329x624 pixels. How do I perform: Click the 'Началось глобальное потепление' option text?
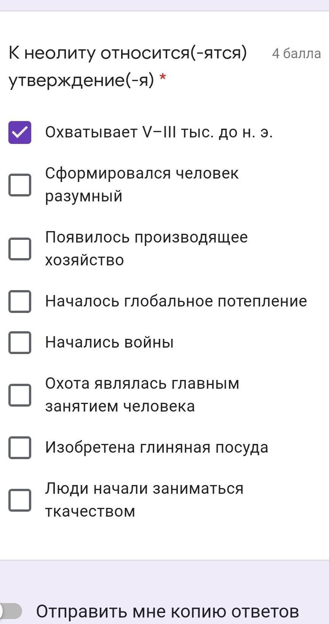[x=176, y=301]
